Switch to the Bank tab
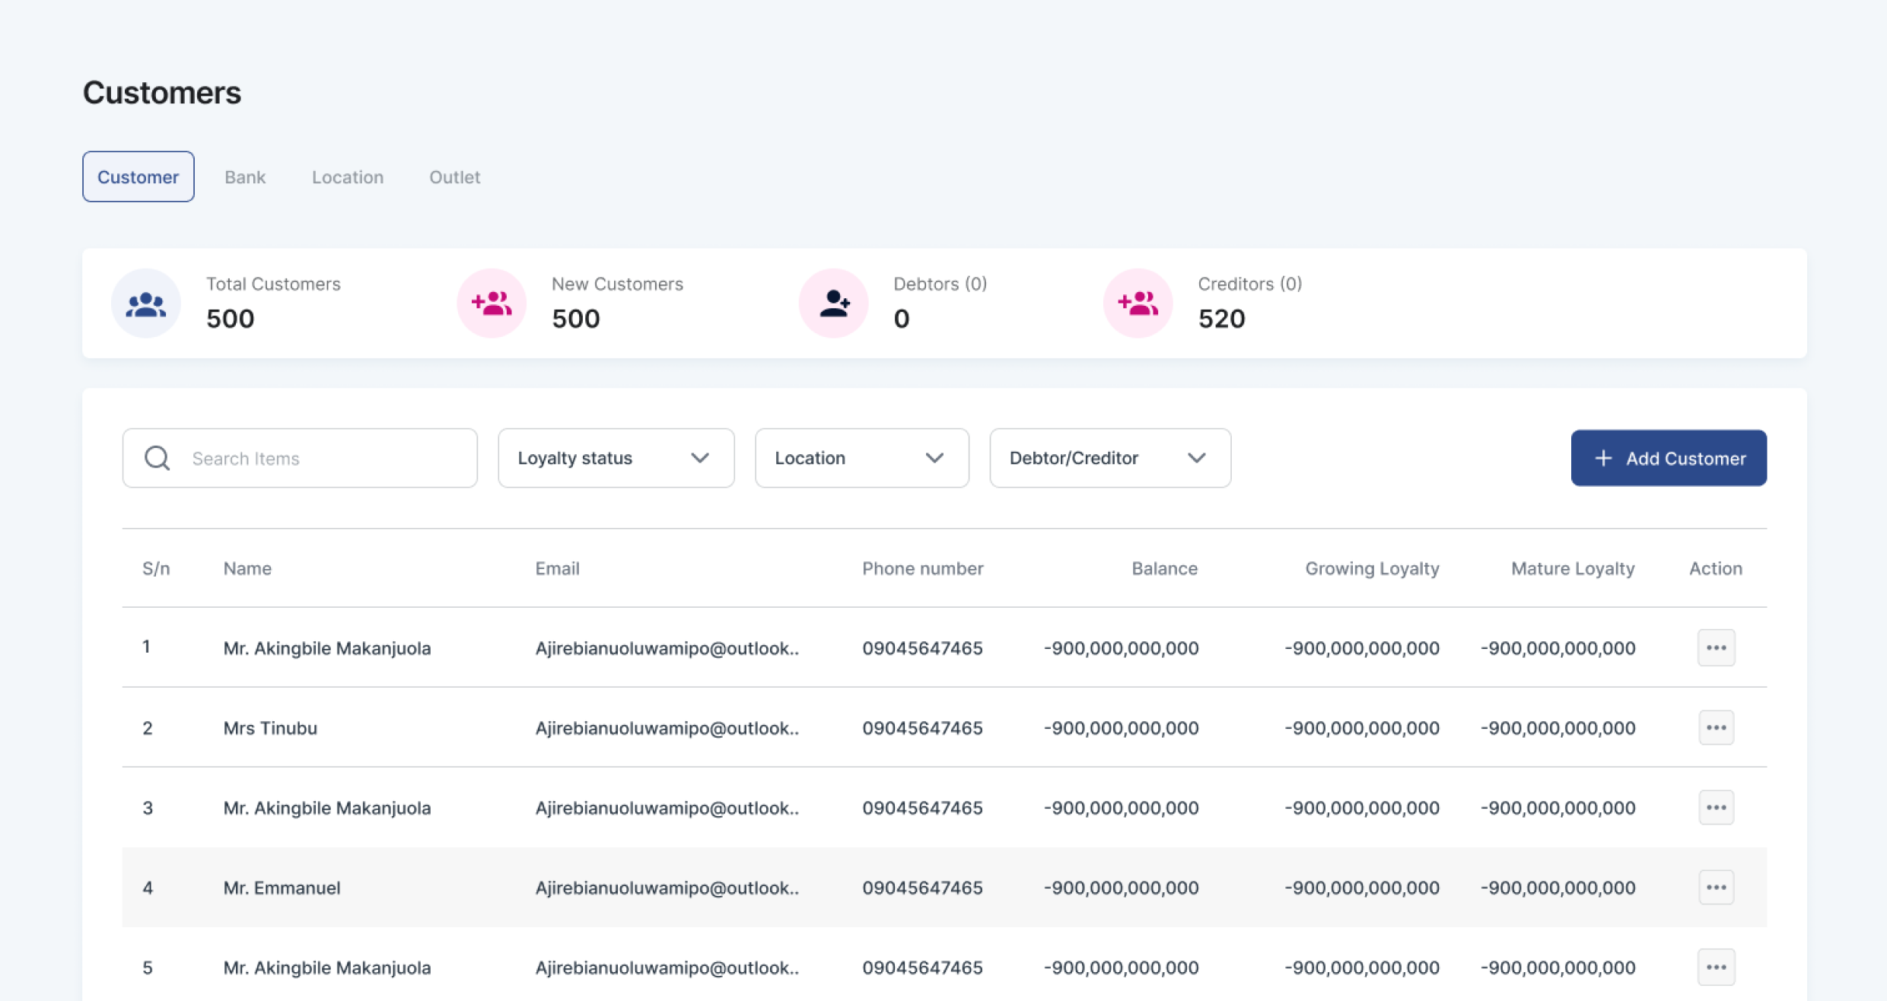 [245, 177]
